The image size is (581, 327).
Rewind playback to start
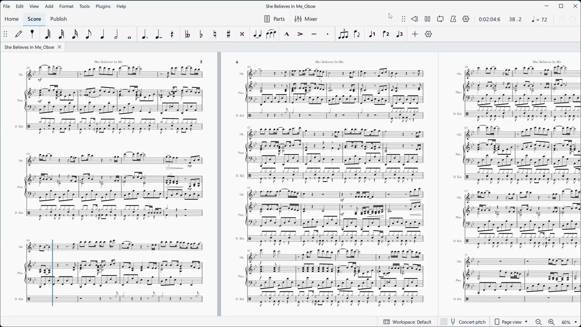414,19
